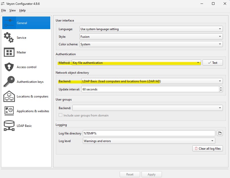230x178 pixels.
Task: Click the Apply button
Action: [x=151, y=174]
